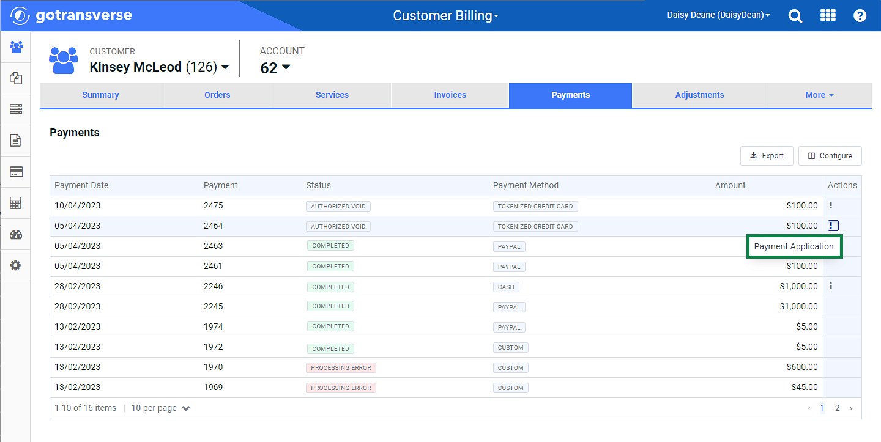Sort by Status column header
The image size is (881, 442).
pyautogui.click(x=318, y=185)
